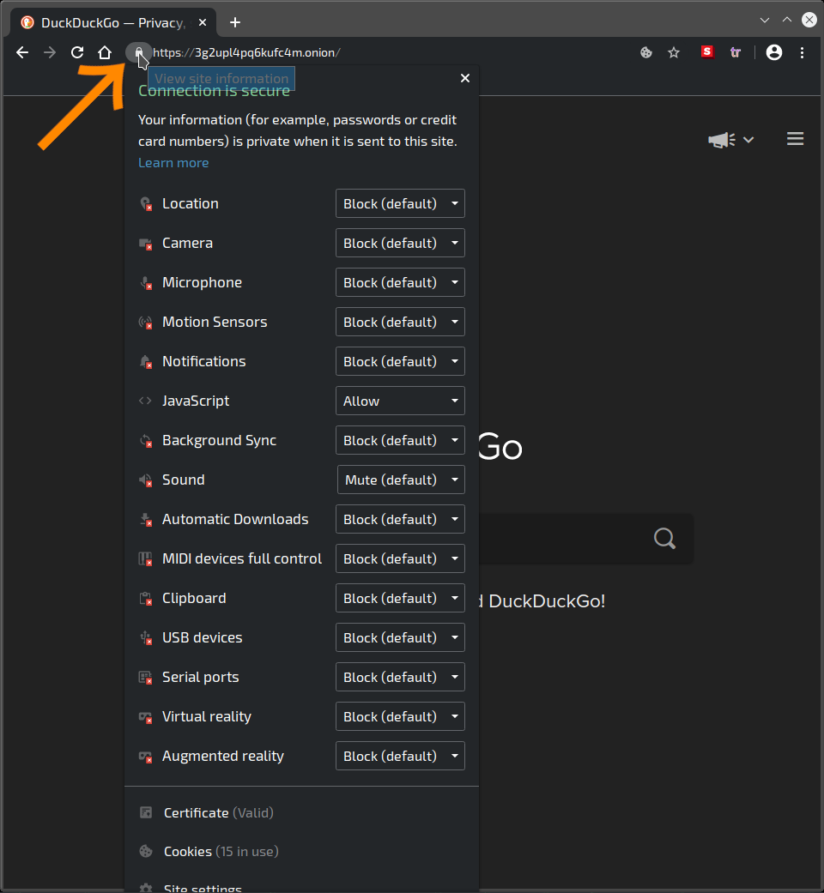The width and height of the screenshot is (824, 893).
Task: Click the Automatic Downloads icon
Action: click(146, 519)
